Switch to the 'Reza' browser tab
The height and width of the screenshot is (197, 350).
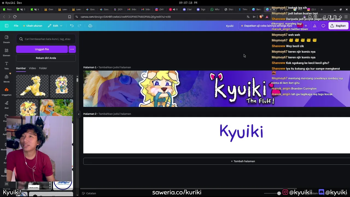[7, 9]
